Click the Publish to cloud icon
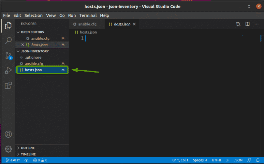Viewport: 264px width, 164px height. 26,160
